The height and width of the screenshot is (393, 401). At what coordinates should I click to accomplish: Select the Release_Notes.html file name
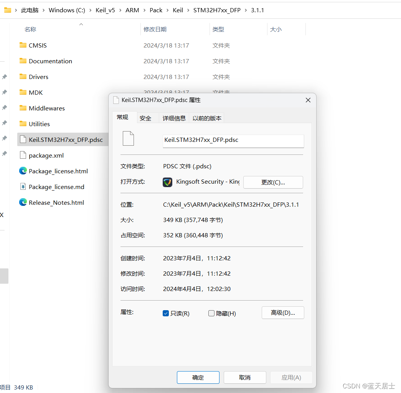[x=56, y=202]
